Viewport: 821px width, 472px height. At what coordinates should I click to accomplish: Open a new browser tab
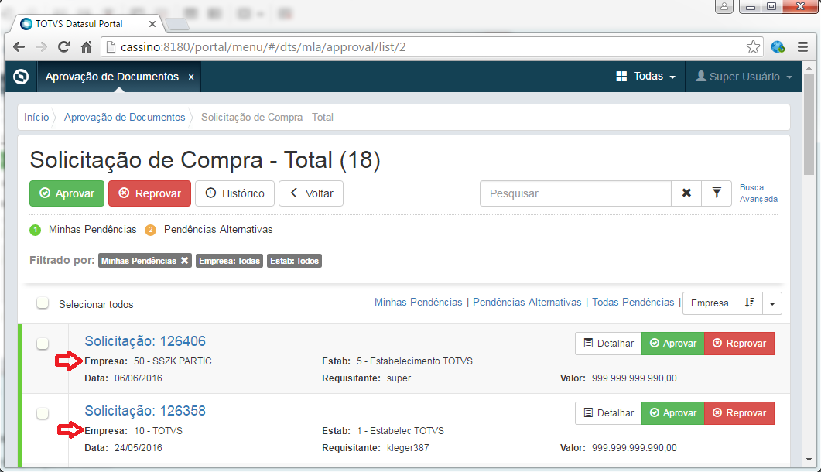pos(177,24)
